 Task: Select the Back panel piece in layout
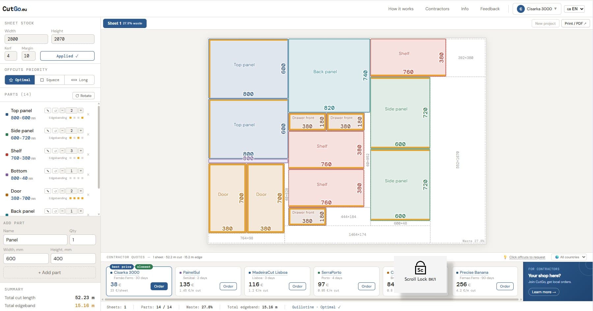pos(329,76)
